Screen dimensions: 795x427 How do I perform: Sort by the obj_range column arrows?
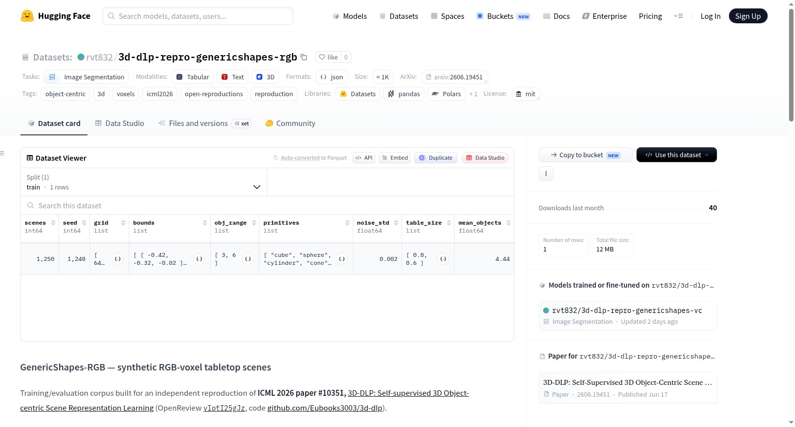click(x=254, y=223)
